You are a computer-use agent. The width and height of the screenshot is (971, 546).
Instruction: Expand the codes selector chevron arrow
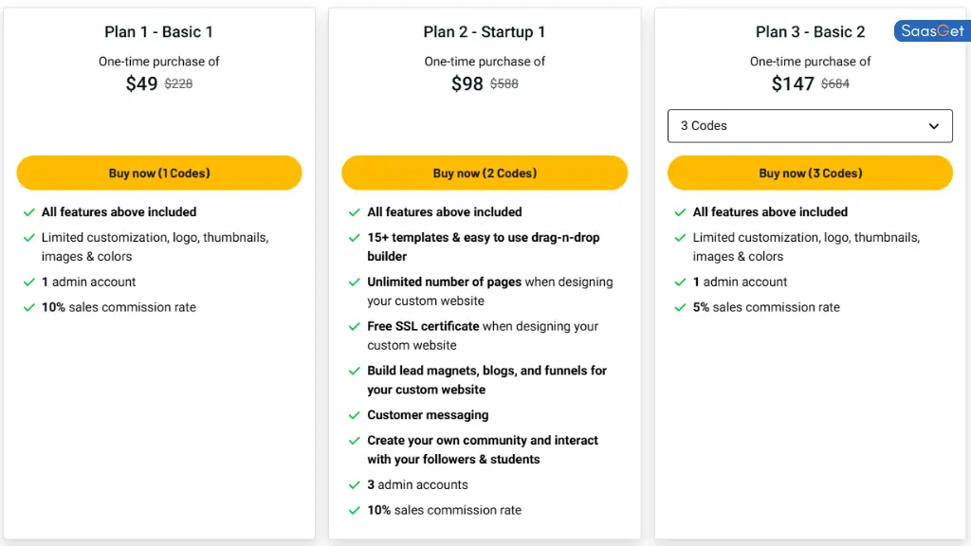[934, 126]
